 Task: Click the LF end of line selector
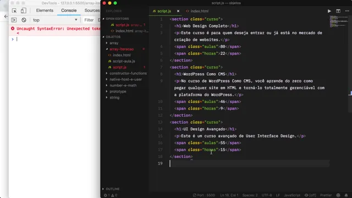(278, 195)
